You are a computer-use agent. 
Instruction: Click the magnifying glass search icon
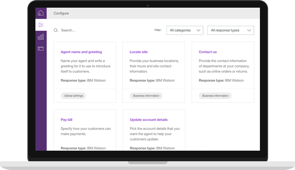pyautogui.click(x=56, y=30)
